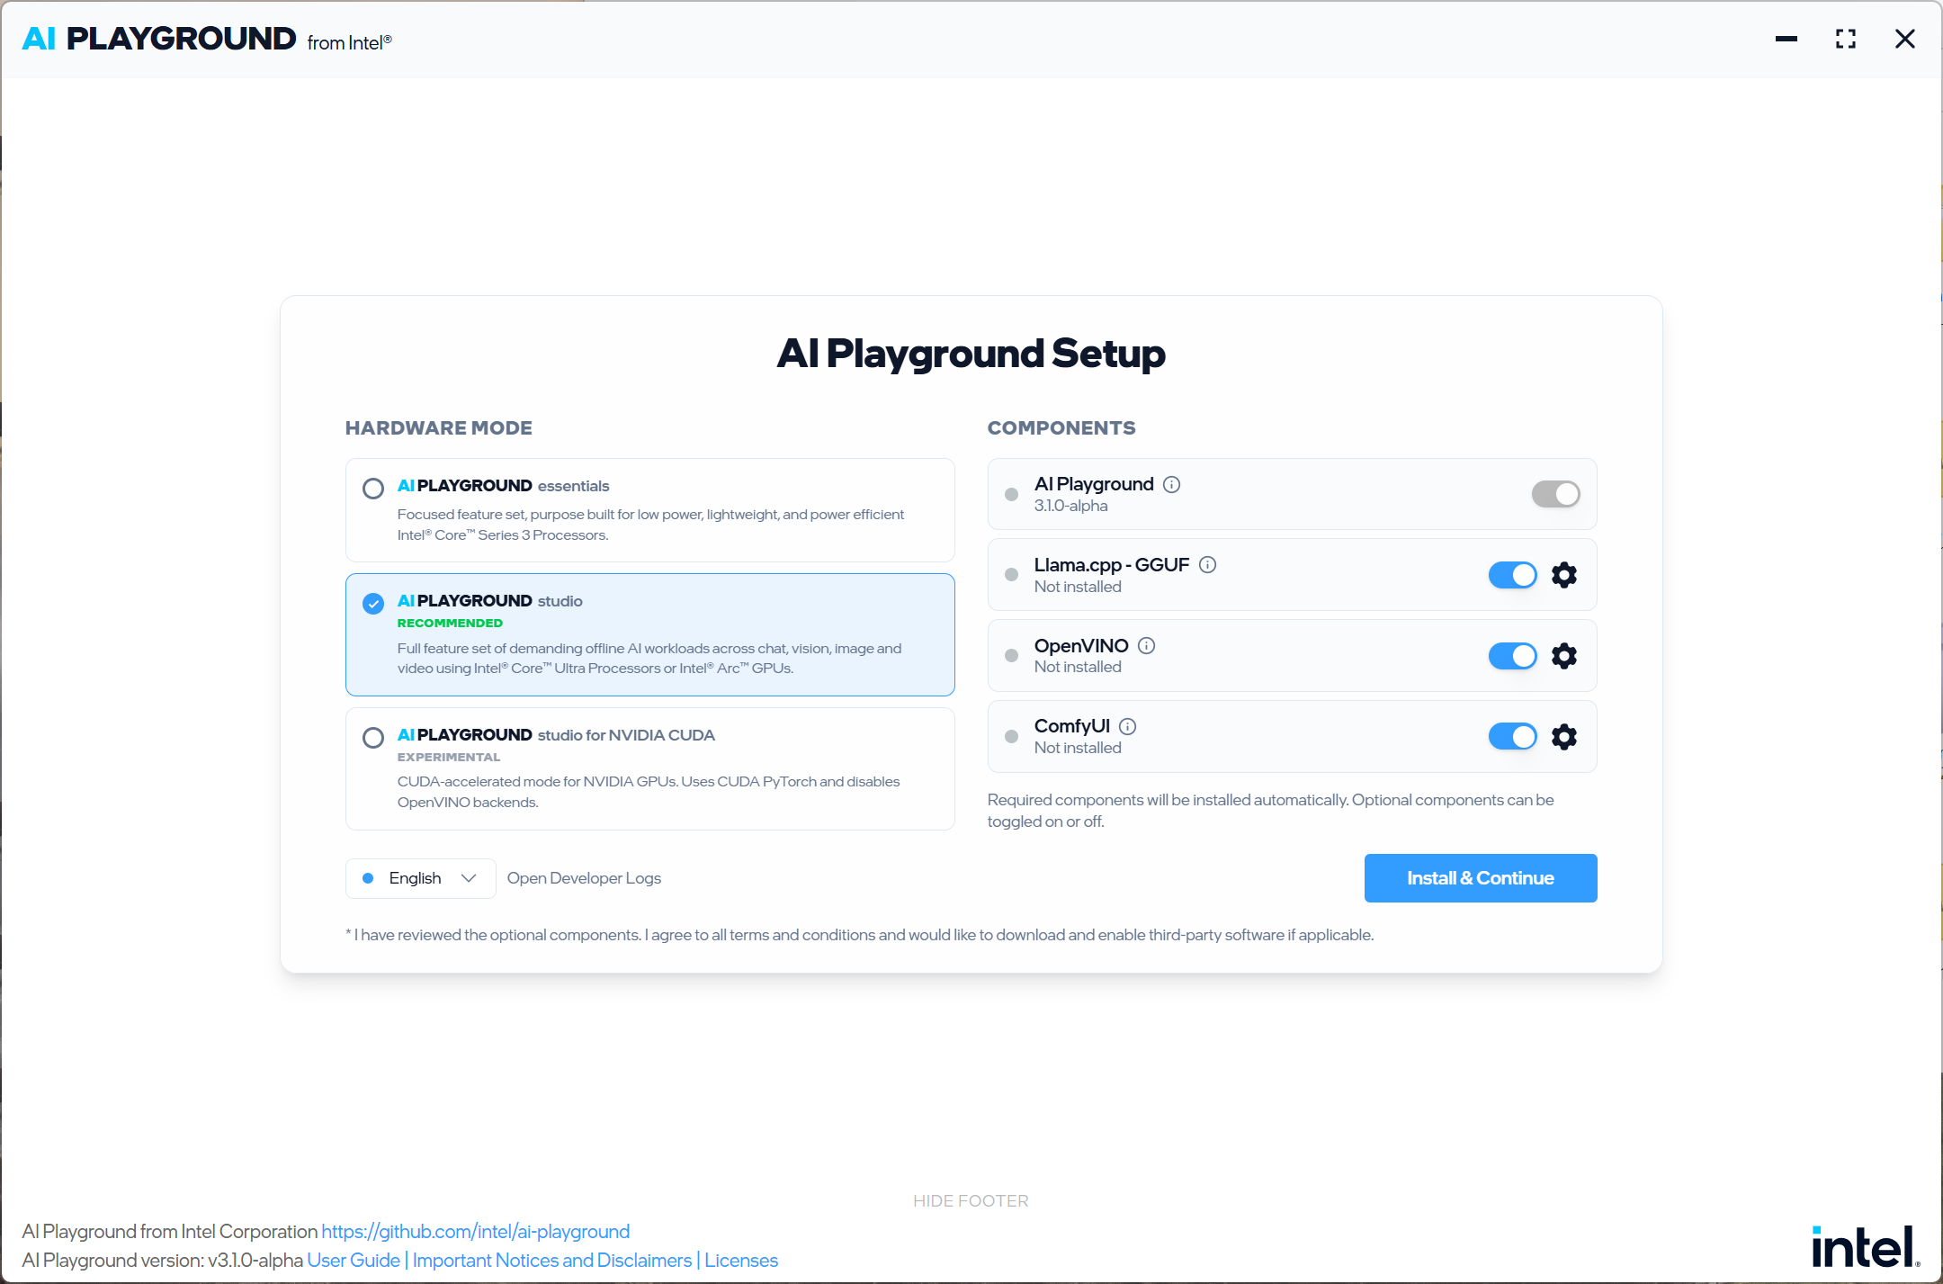Select AI Playground essentials hardware mode
The image size is (1943, 1284).
[649, 510]
